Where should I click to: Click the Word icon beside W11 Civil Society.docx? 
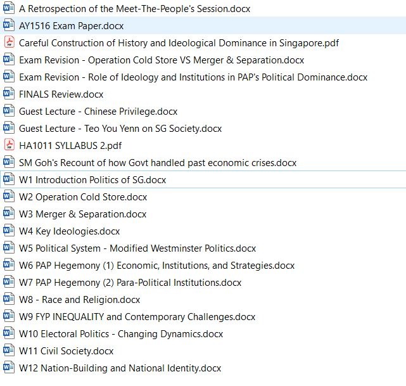[x=9, y=351]
